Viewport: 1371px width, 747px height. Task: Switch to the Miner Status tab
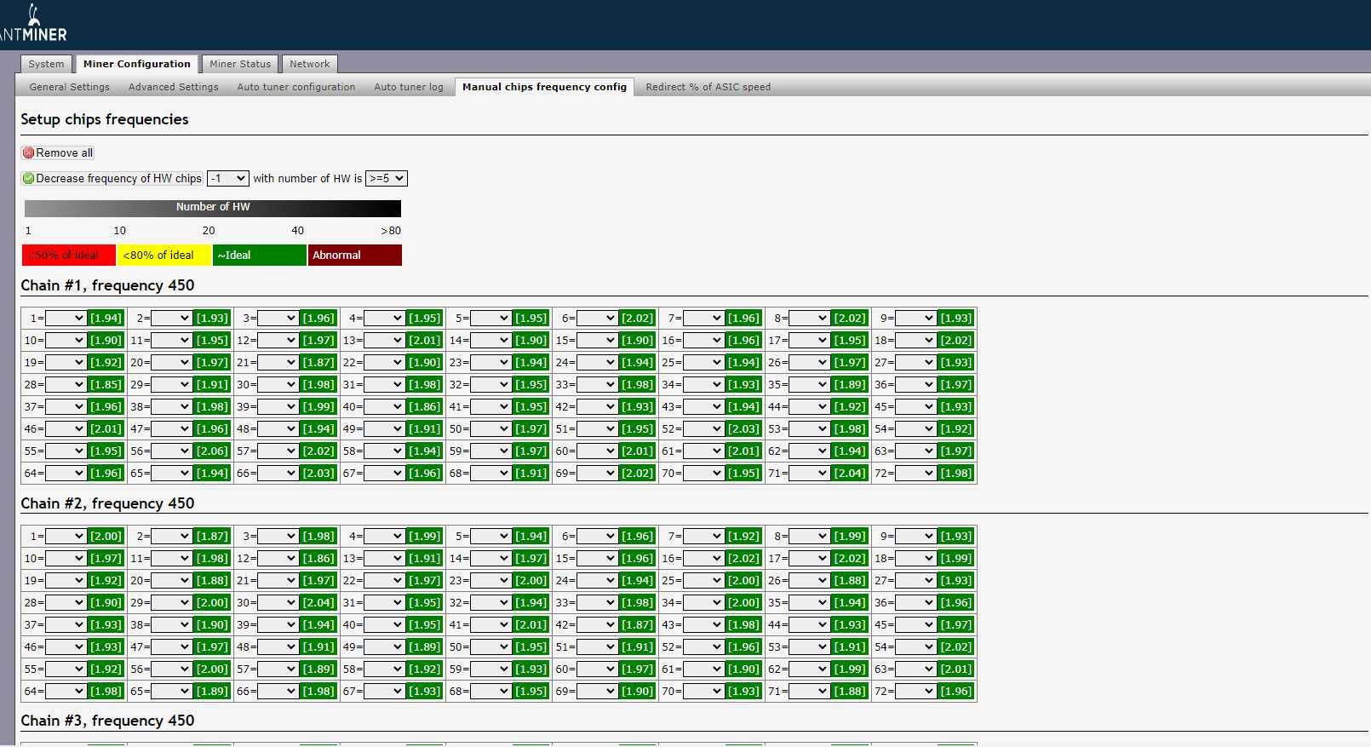(x=240, y=64)
